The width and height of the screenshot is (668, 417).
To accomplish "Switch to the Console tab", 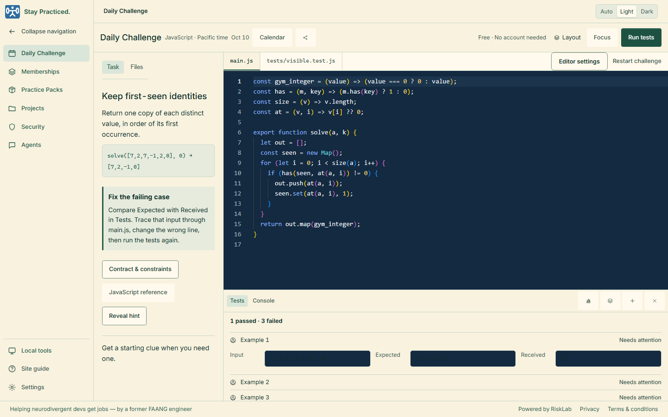I will pyautogui.click(x=263, y=301).
